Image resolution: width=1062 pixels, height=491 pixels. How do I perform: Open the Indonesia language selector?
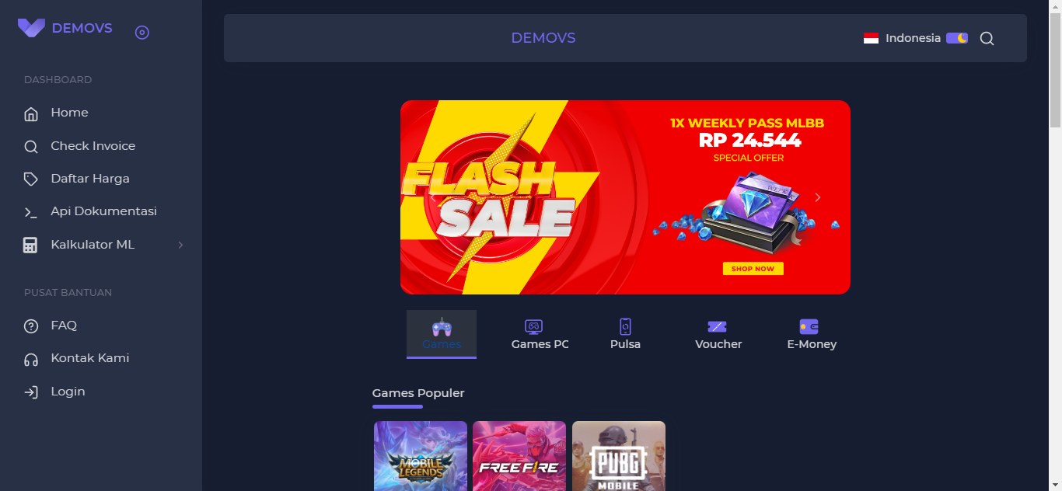pos(902,38)
